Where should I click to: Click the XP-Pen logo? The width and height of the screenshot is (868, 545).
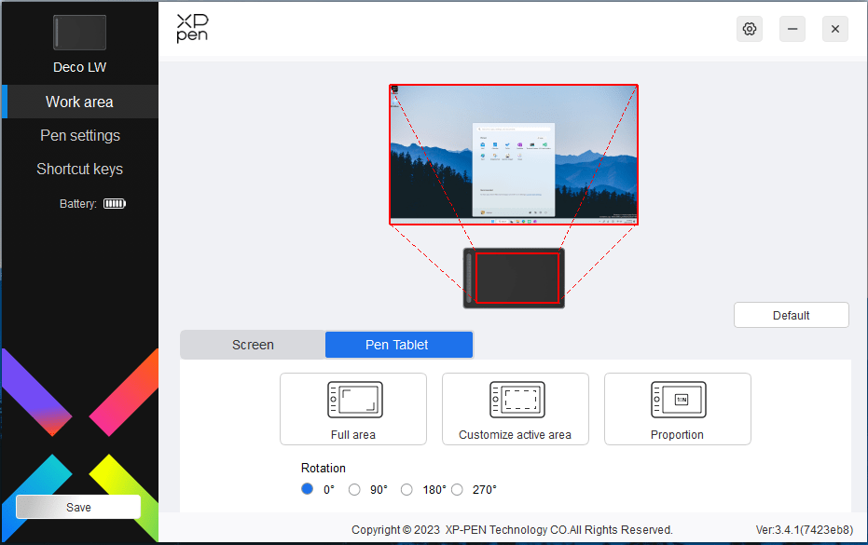click(192, 28)
